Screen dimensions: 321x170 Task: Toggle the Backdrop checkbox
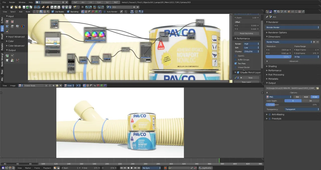click(x=68, y=12)
